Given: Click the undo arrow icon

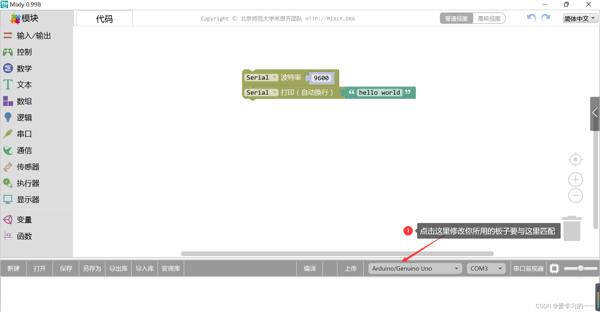Looking at the screenshot, I should (531, 18).
